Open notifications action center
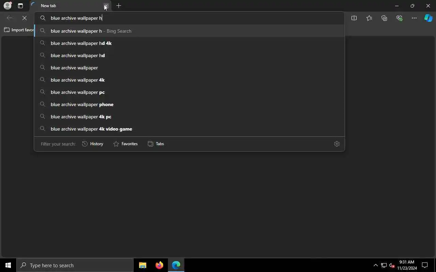The width and height of the screenshot is (436, 272). click(425, 265)
